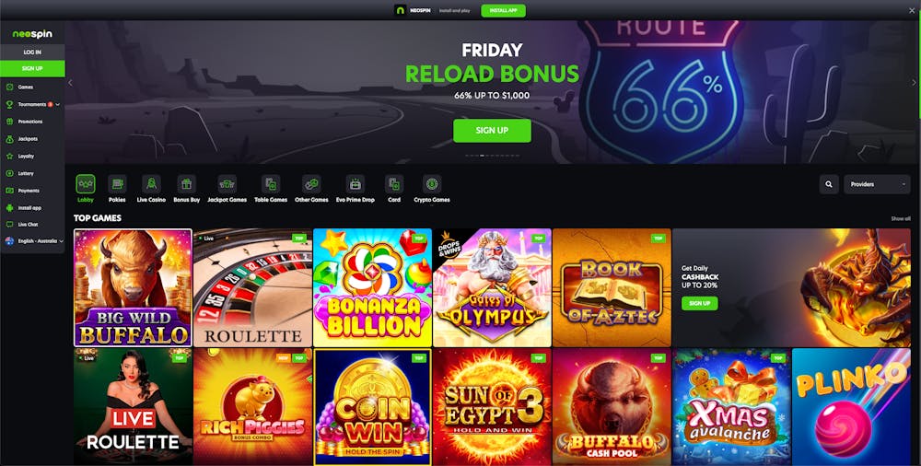921x466 pixels.
Task: Open the Pokies category icon
Action: (117, 184)
